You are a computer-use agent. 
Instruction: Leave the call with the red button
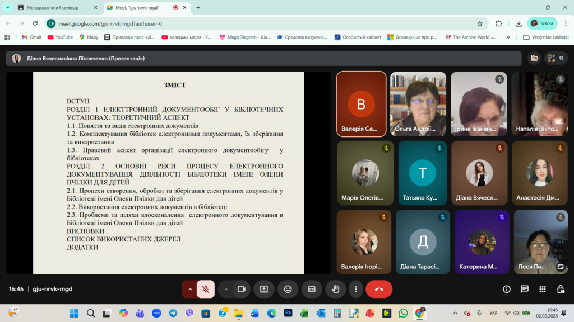click(x=379, y=289)
